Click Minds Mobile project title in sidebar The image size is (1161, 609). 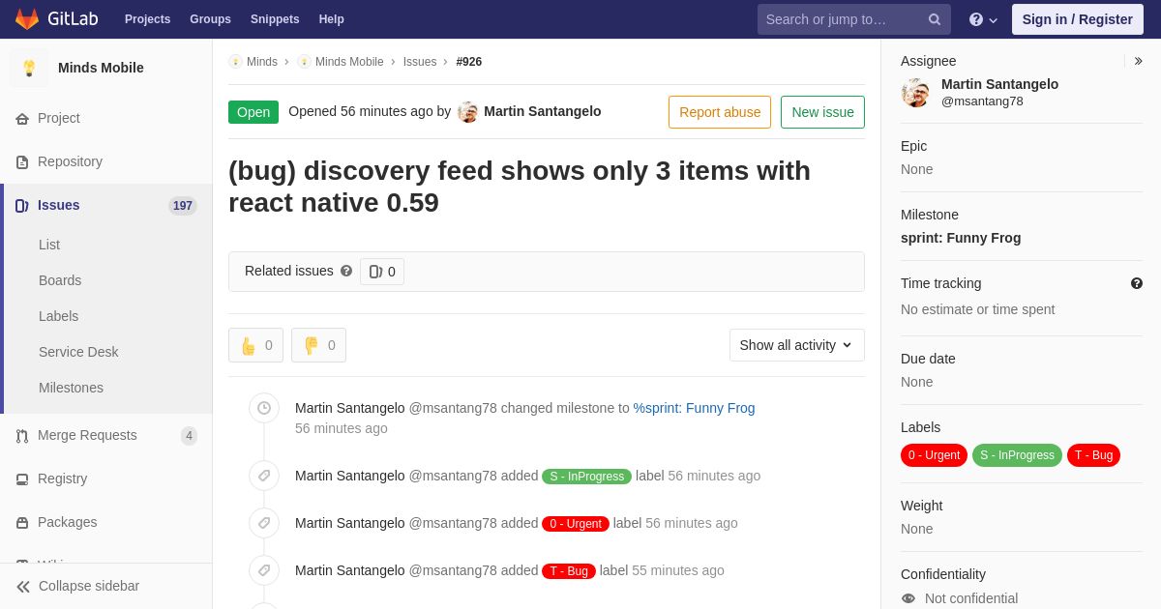click(x=101, y=68)
